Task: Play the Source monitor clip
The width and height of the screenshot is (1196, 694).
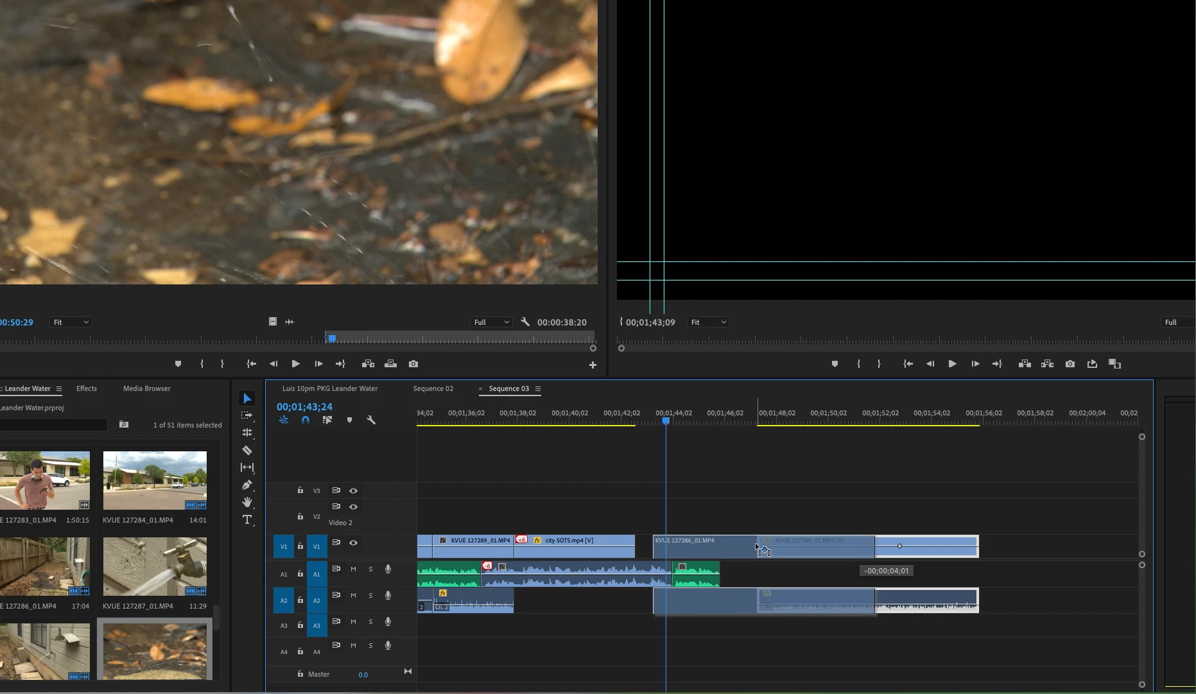Action: coord(295,364)
